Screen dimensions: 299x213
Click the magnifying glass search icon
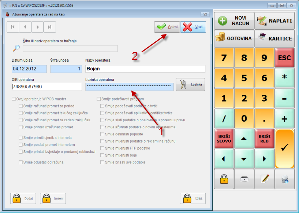coord(16,48)
